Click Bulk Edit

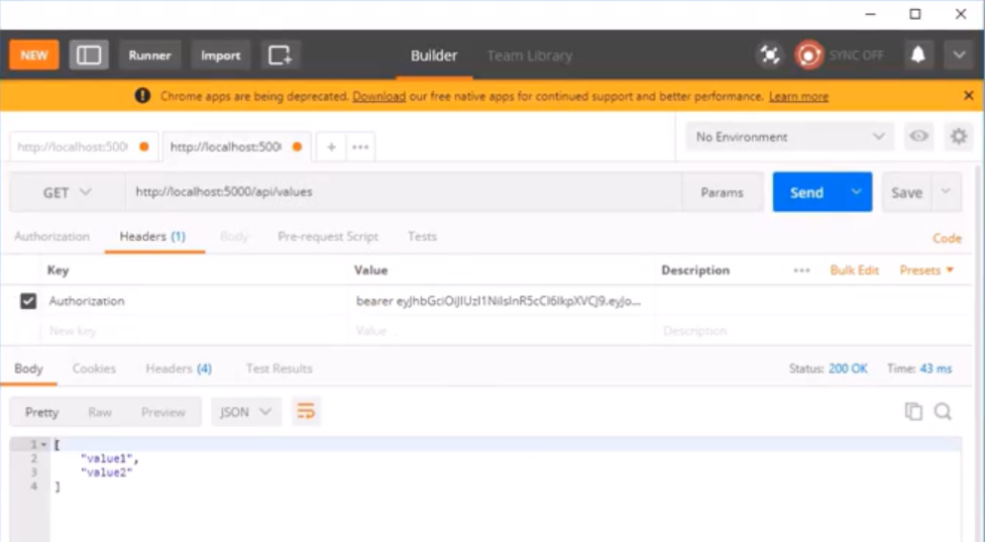(x=854, y=271)
